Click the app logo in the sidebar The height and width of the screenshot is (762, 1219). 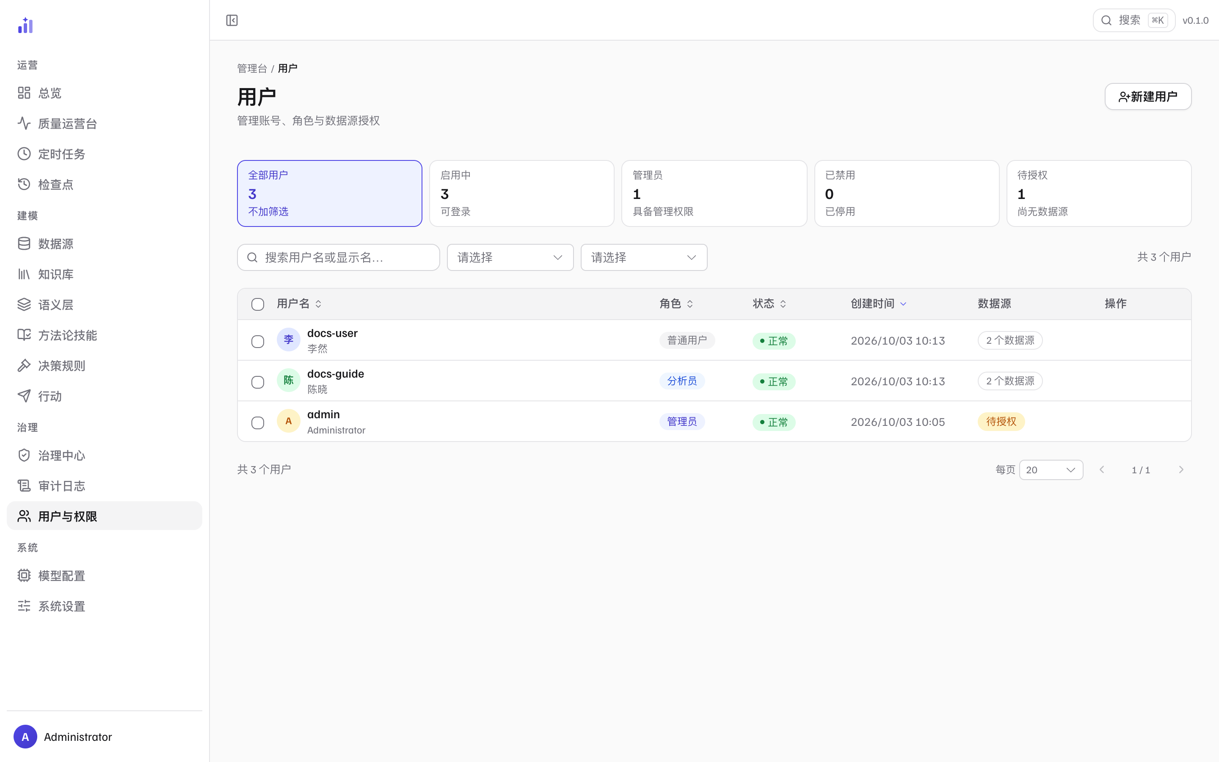click(x=25, y=25)
